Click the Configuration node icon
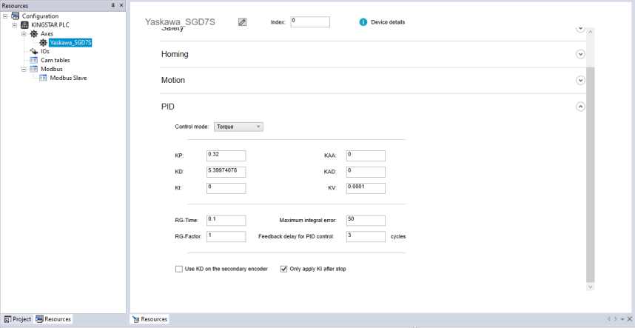Screen dimensions: 635x328 [16, 16]
